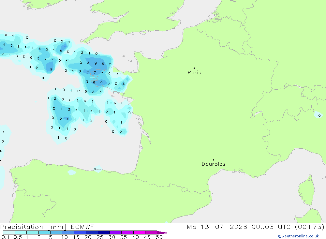The image size is (326, 239).
Task: Pick the 0.5–1 mm legend swatch
Action: tap(21, 232)
